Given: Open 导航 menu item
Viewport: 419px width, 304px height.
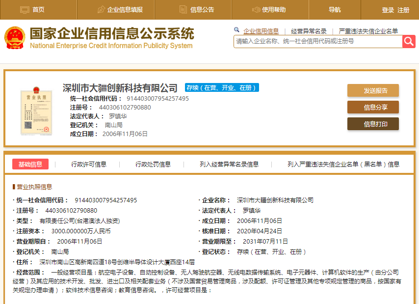Looking at the screenshot, I should pos(335,10).
